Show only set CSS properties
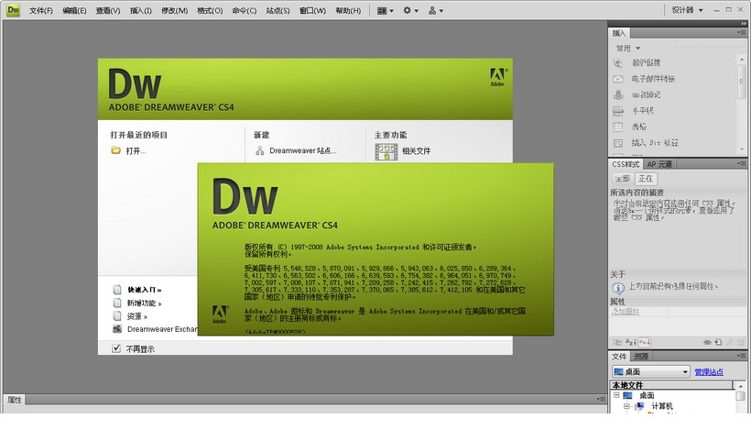Viewport: 751px width, 430px height. point(645,342)
